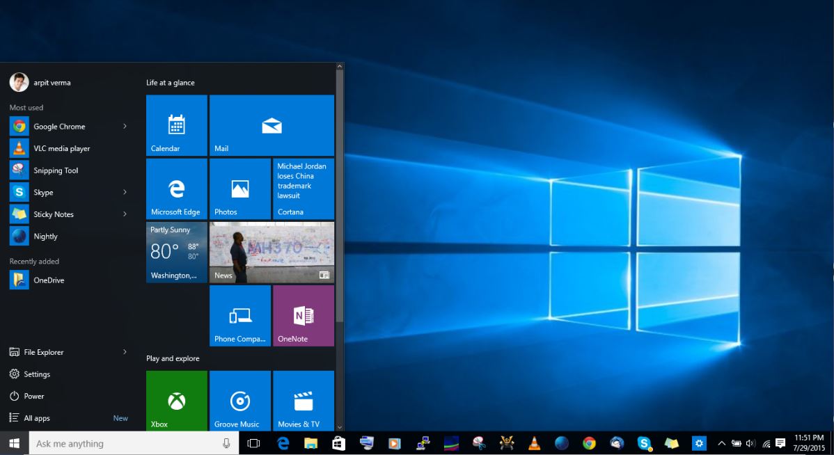The height and width of the screenshot is (455, 834).
Task: Launch Snipping Tool from Most used
Action: coord(56,170)
